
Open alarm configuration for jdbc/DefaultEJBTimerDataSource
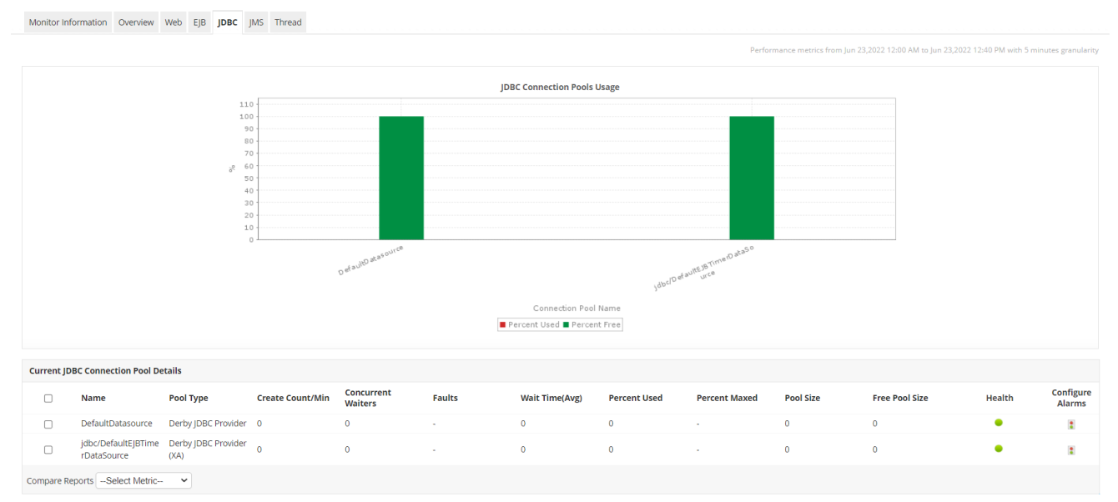pyautogui.click(x=1072, y=449)
